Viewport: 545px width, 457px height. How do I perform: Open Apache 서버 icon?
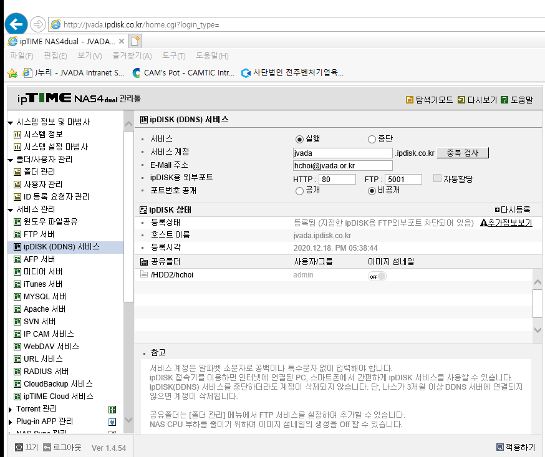(x=17, y=309)
